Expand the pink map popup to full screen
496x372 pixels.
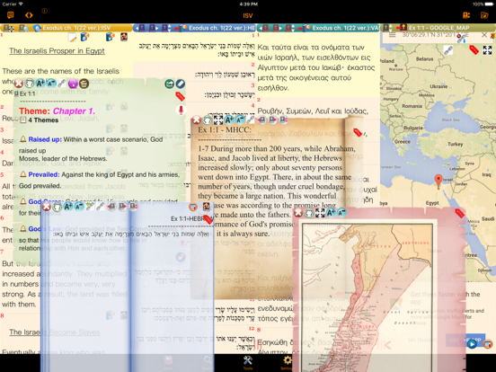click(320, 213)
